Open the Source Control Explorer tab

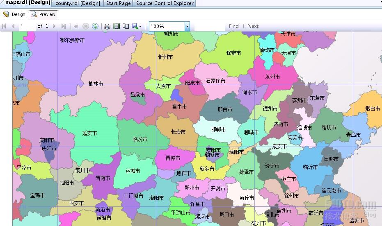pyautogui.click(x=165, y=3)
